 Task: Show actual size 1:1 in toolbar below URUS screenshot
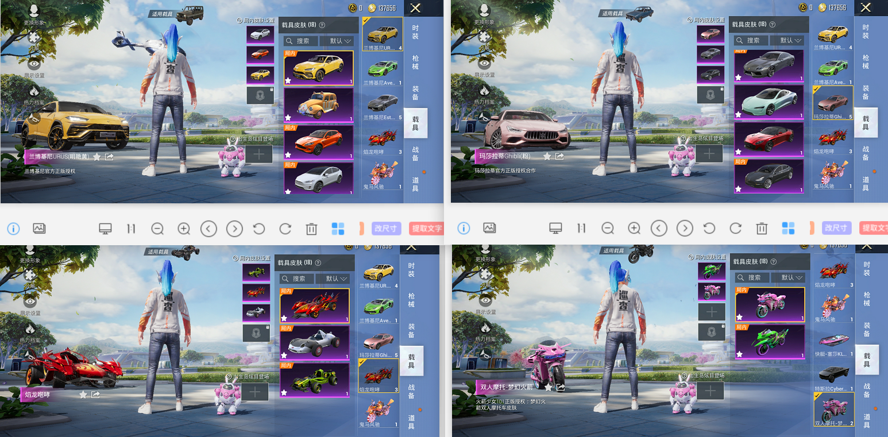pyautogui.click(x=131, y=229)
